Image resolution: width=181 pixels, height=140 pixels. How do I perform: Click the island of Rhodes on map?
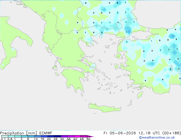(x=140, y=95)
